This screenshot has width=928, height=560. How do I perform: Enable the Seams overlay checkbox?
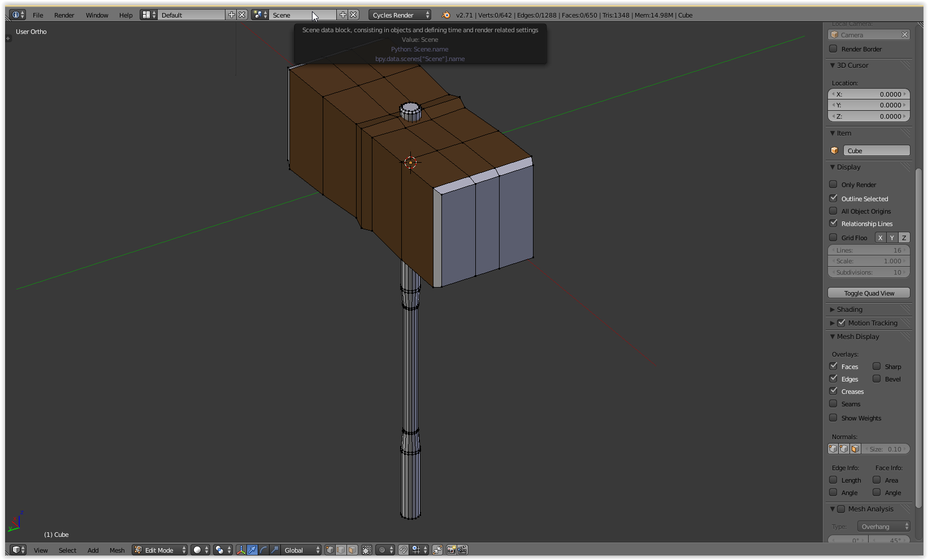(833, 403)
